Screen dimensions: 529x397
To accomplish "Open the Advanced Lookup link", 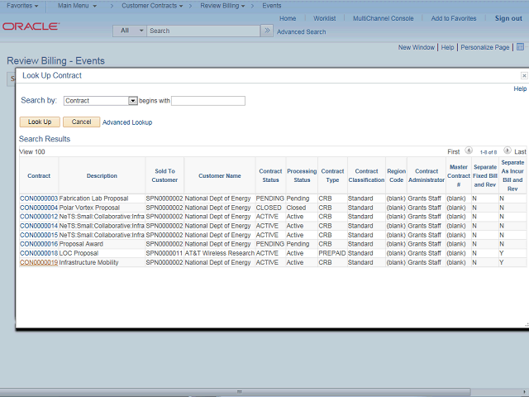I will (x=127, y=122).
